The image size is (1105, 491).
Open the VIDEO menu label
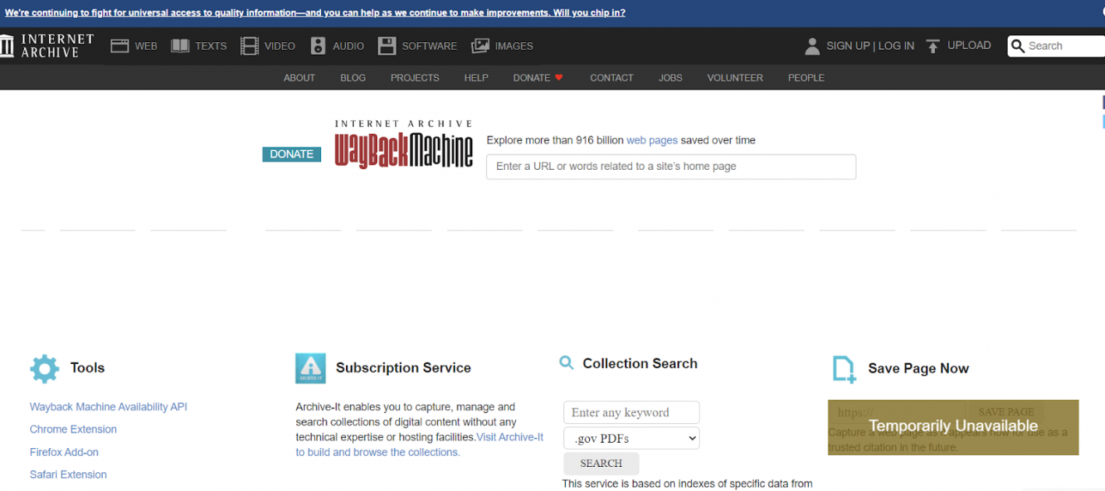pos(280,46)
